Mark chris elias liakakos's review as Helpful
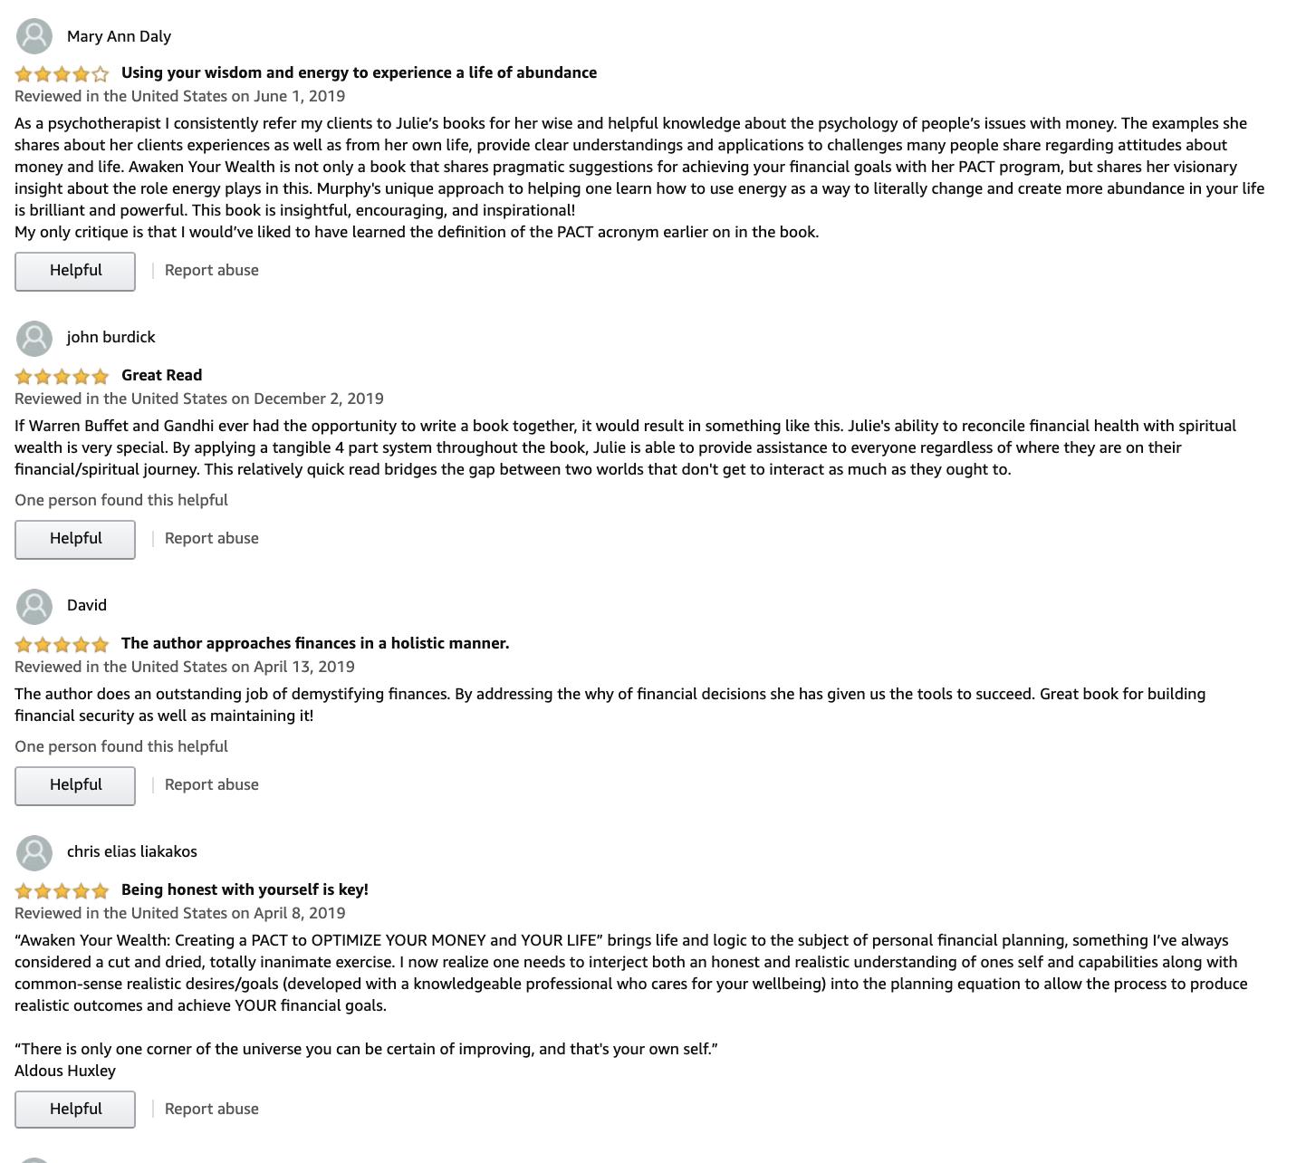Screen dimensions: 1306x1163 tap(75, 1110)
